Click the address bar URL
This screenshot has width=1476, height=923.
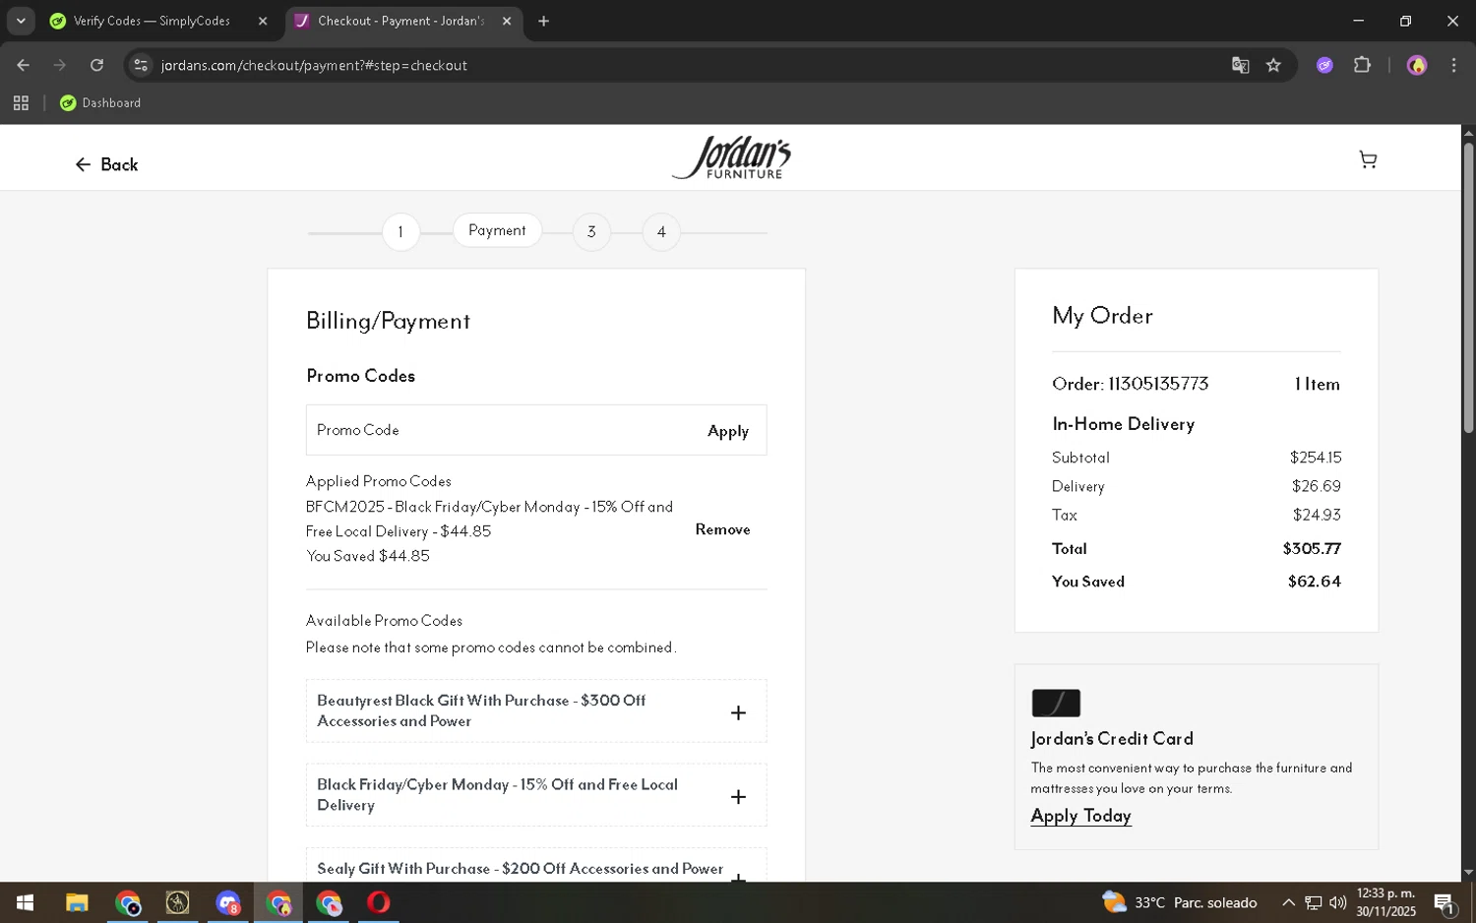314,65
